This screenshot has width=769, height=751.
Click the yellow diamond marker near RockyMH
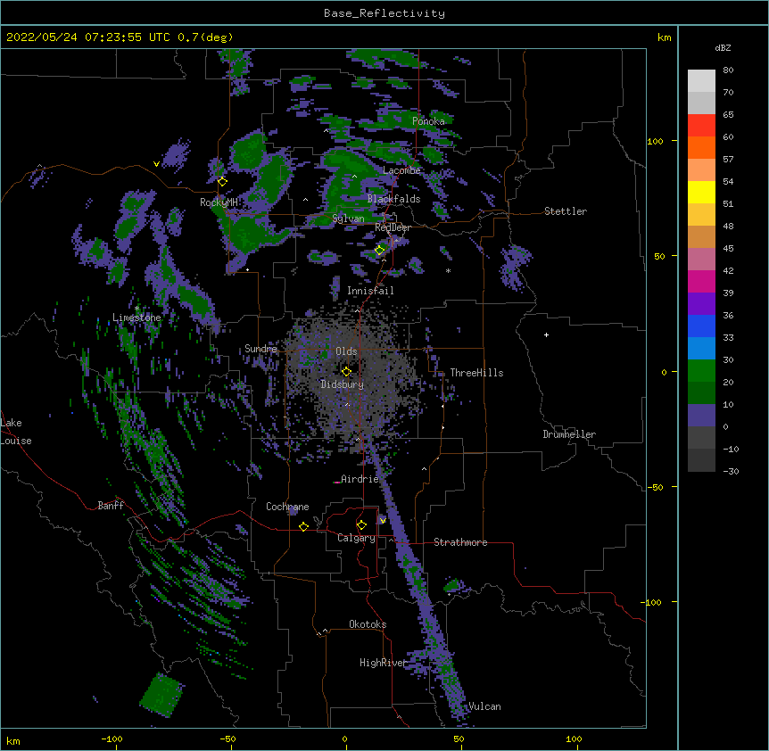pyautogui.click(x=222, y=181)
